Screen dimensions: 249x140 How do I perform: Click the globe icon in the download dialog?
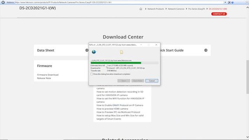94,52
